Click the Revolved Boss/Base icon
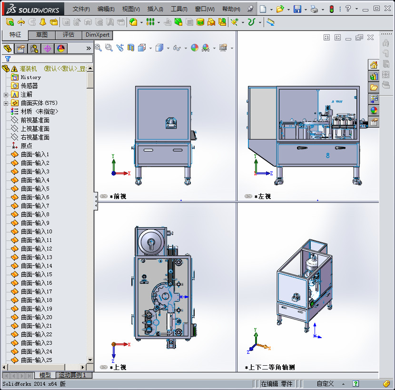Viewport: 395px width, 390px height. (21, 22)
